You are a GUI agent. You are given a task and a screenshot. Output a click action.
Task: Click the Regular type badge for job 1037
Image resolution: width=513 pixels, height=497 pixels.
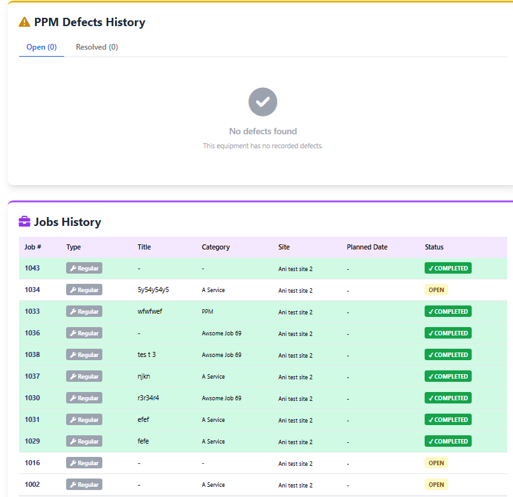pyautogui.click(x=84, y=376)
